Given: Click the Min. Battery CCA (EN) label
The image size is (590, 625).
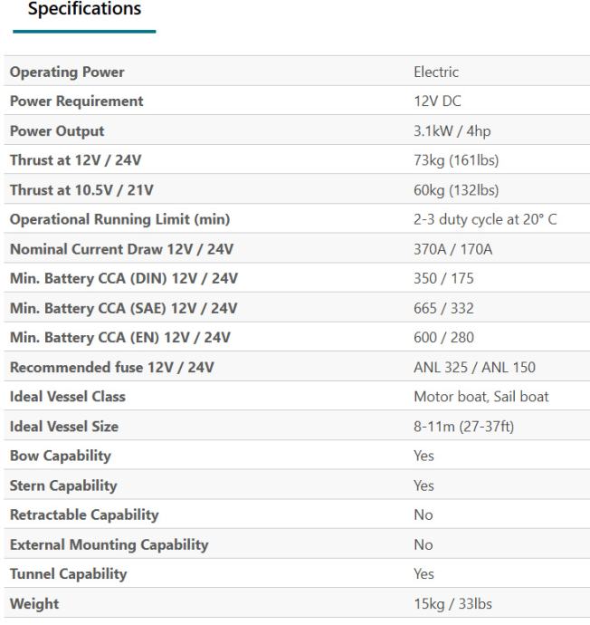Looking at the screenshot, I should (x=119, y=338).
